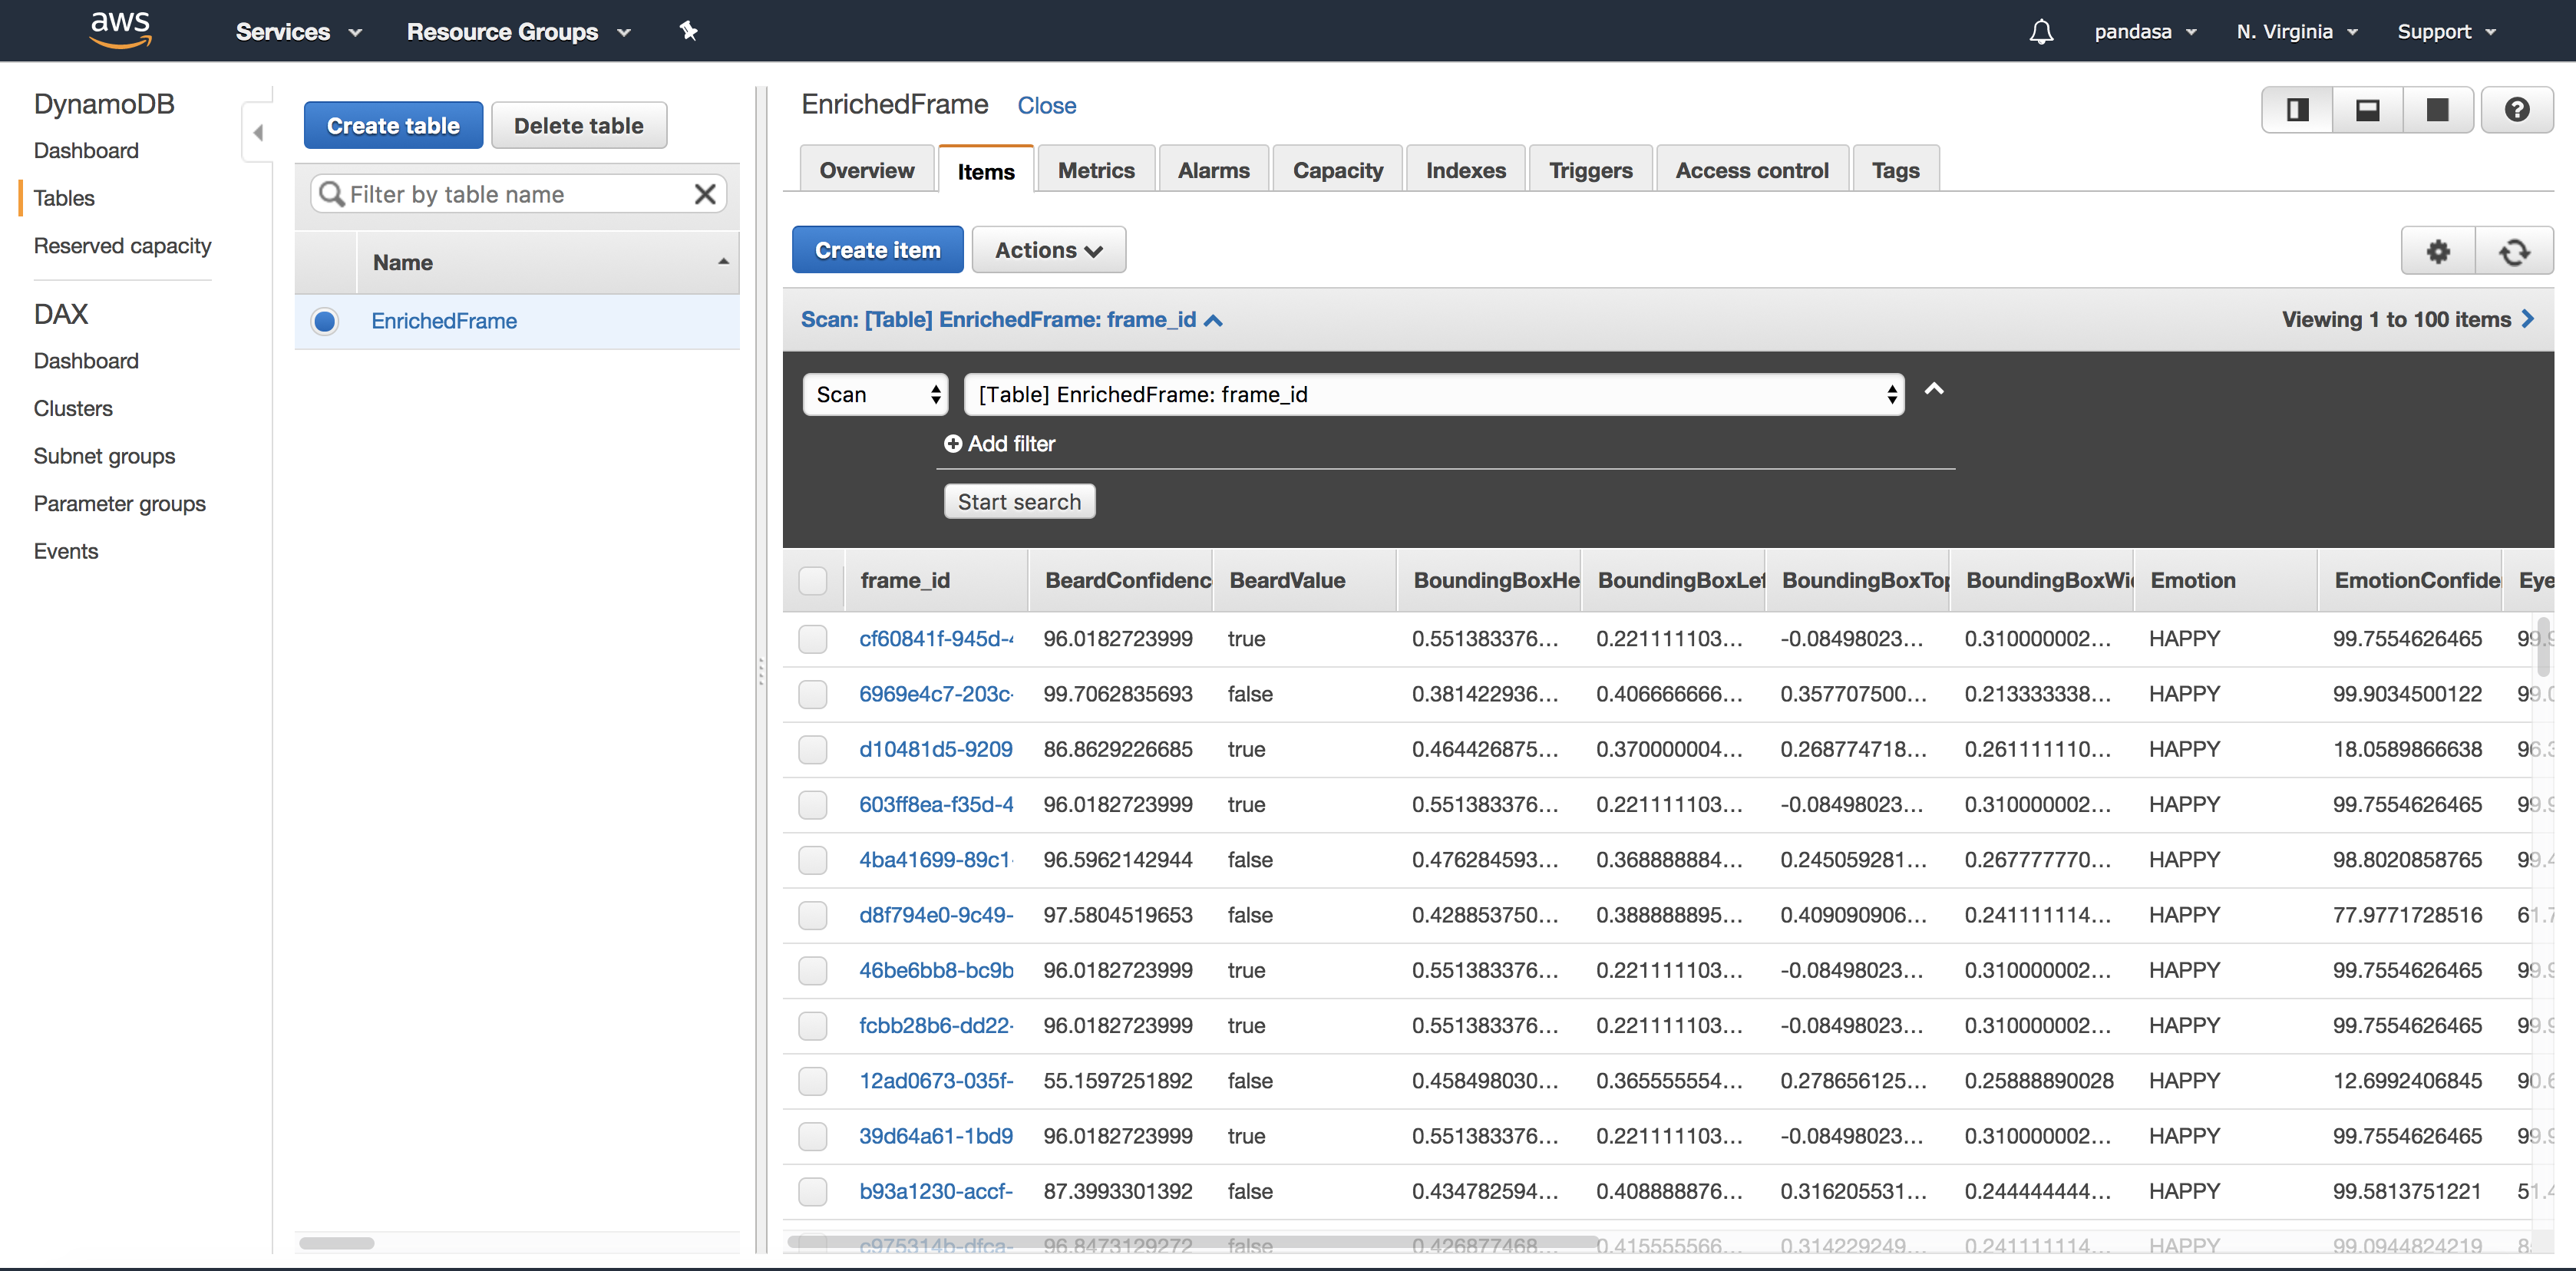Select the EnrichedFrame table radio button

(324, 321)
